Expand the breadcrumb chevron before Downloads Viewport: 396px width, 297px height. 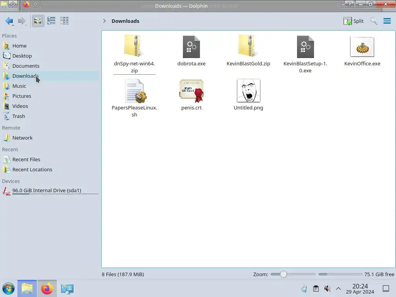[x=104, y=21]
